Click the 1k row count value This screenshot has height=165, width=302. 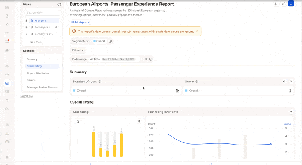pyautogui.click(x=177, y=90)
